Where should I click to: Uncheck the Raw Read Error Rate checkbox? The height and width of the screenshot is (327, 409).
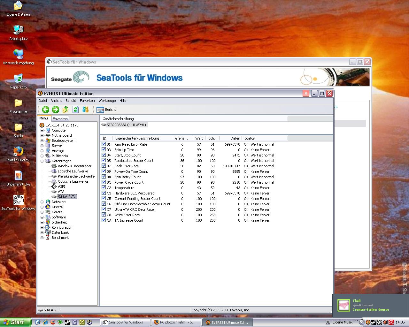[104, 144]
